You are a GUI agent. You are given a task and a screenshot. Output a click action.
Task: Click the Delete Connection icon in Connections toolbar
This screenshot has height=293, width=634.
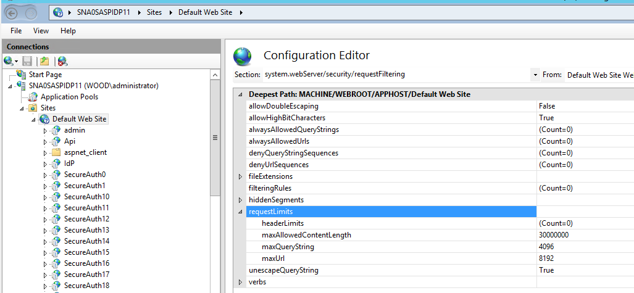pos(62,62)
